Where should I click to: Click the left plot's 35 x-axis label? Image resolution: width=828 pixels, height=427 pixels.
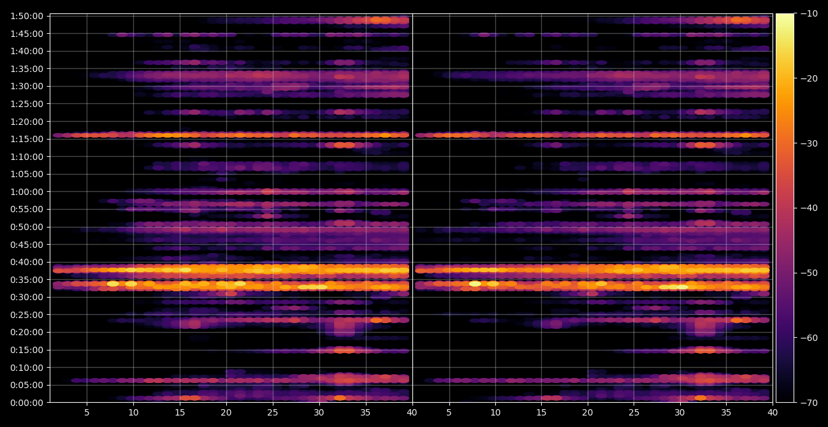tap(366, 413)
